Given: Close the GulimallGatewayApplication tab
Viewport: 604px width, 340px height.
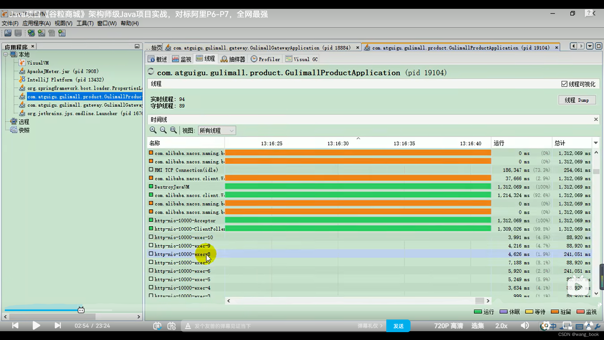Looking at the screenshot, I should (x=358, y=48).
